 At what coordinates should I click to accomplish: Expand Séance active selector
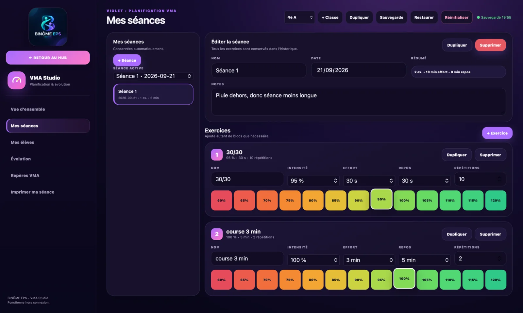(x=153, y=76)
